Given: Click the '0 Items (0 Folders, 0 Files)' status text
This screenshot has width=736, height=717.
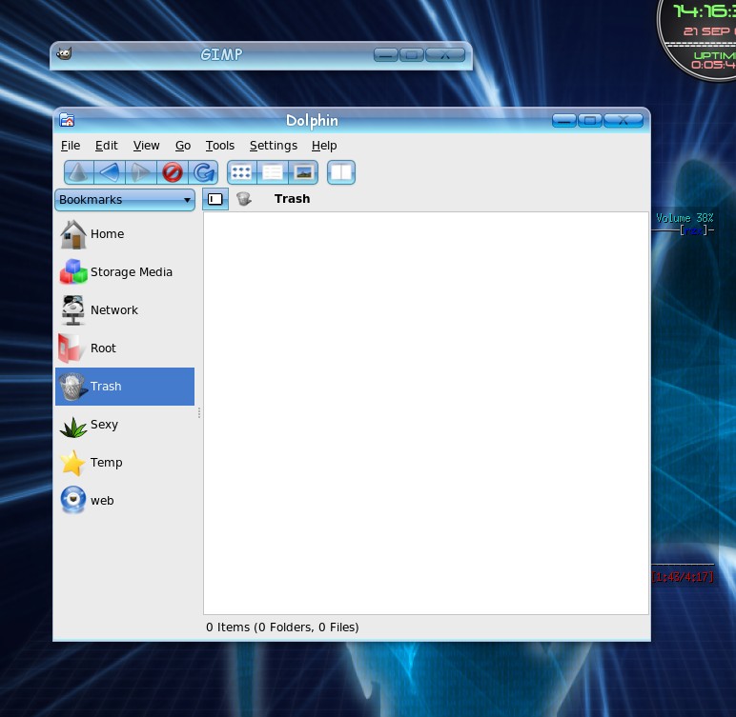Looking at the screenshot, I should 282,627.
